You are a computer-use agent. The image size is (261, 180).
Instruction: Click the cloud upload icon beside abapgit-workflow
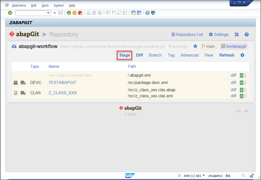14,46
